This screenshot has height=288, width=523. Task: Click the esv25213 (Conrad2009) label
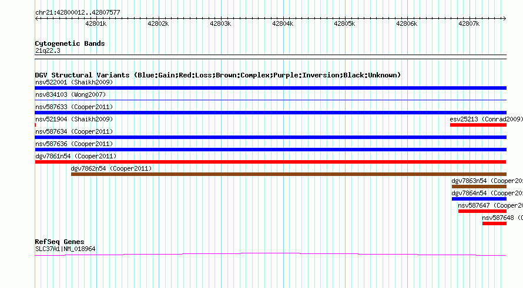coord(486,119)
